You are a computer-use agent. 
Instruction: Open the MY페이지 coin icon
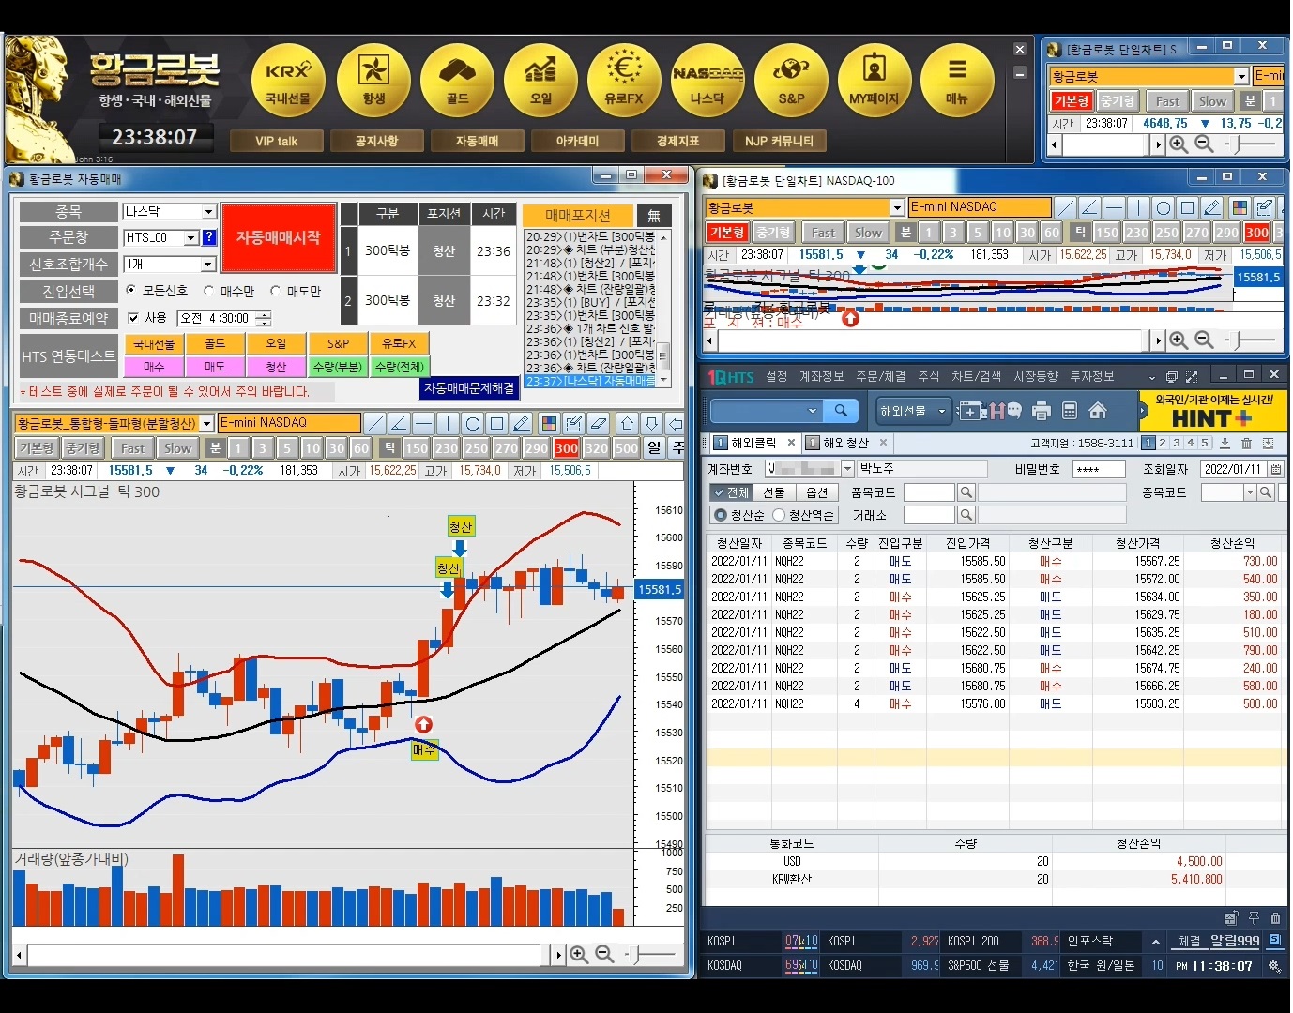tap(874, 79)
